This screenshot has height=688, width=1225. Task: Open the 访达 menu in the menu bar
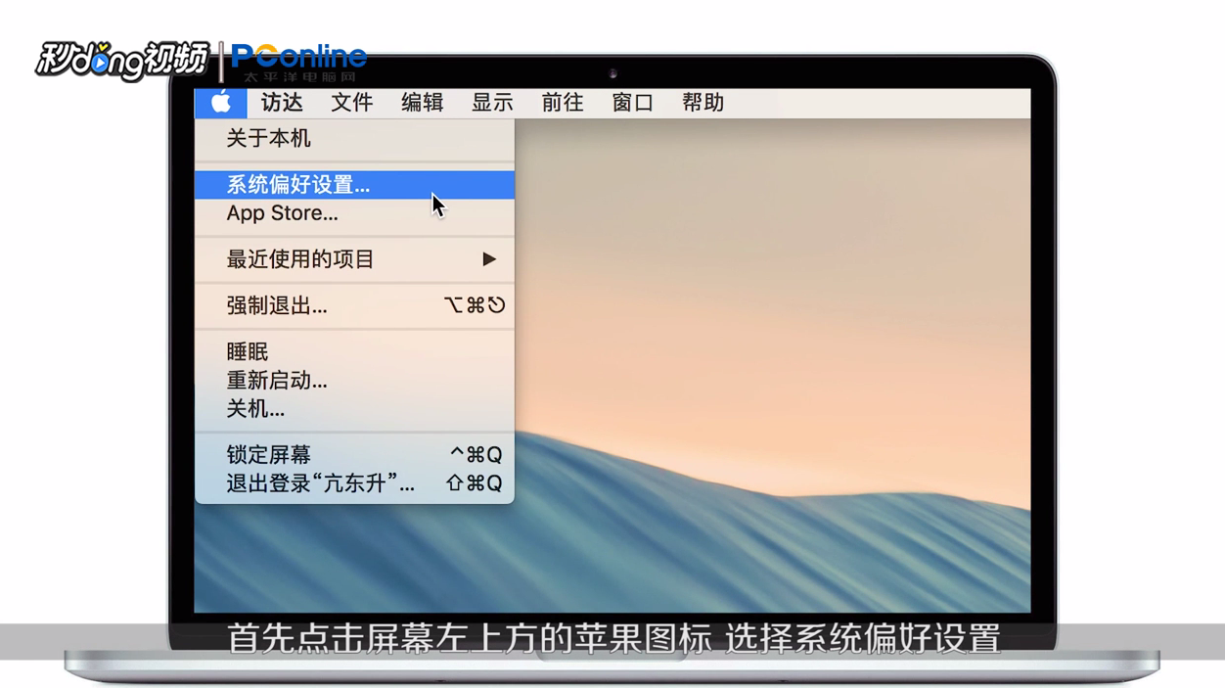coord(282,102)
